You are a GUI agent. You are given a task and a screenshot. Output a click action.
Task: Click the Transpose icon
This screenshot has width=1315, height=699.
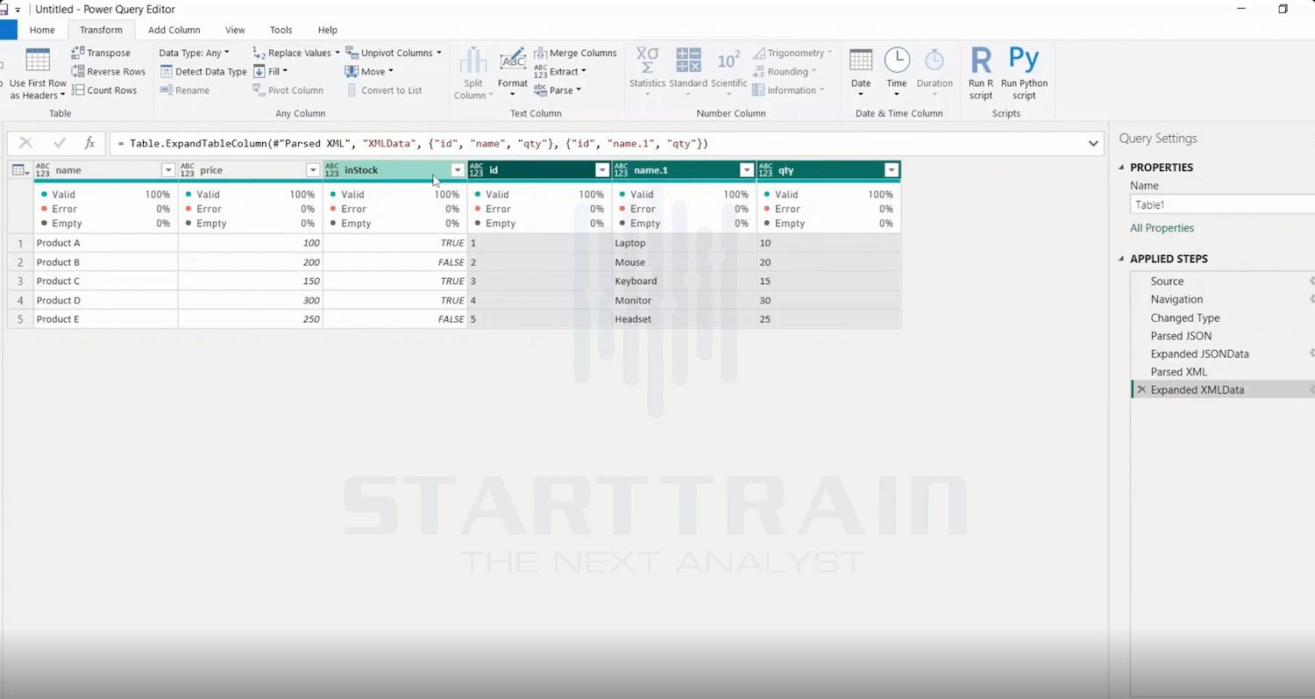pos(78,53)
